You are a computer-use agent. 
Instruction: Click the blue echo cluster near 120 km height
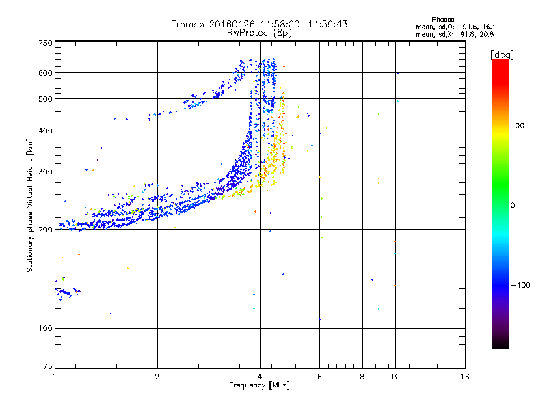[66, 292]
